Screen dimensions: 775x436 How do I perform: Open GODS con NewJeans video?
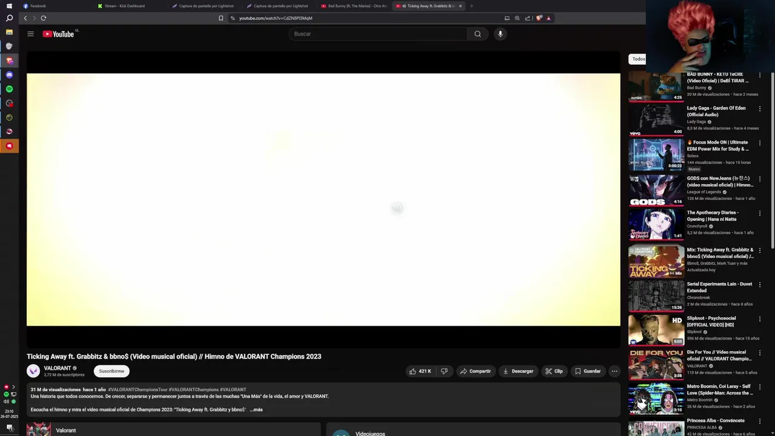tap(656, 190)
